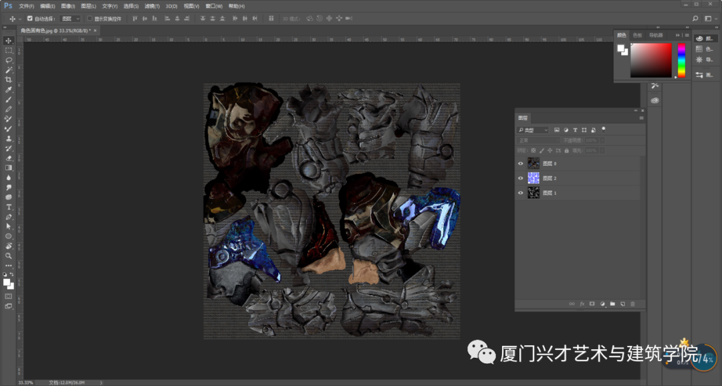Open layer filter 类型 dropdown
Viewport: 722px width, 386px height.
533,130
